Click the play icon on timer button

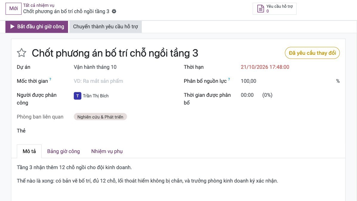click(12, 27)
